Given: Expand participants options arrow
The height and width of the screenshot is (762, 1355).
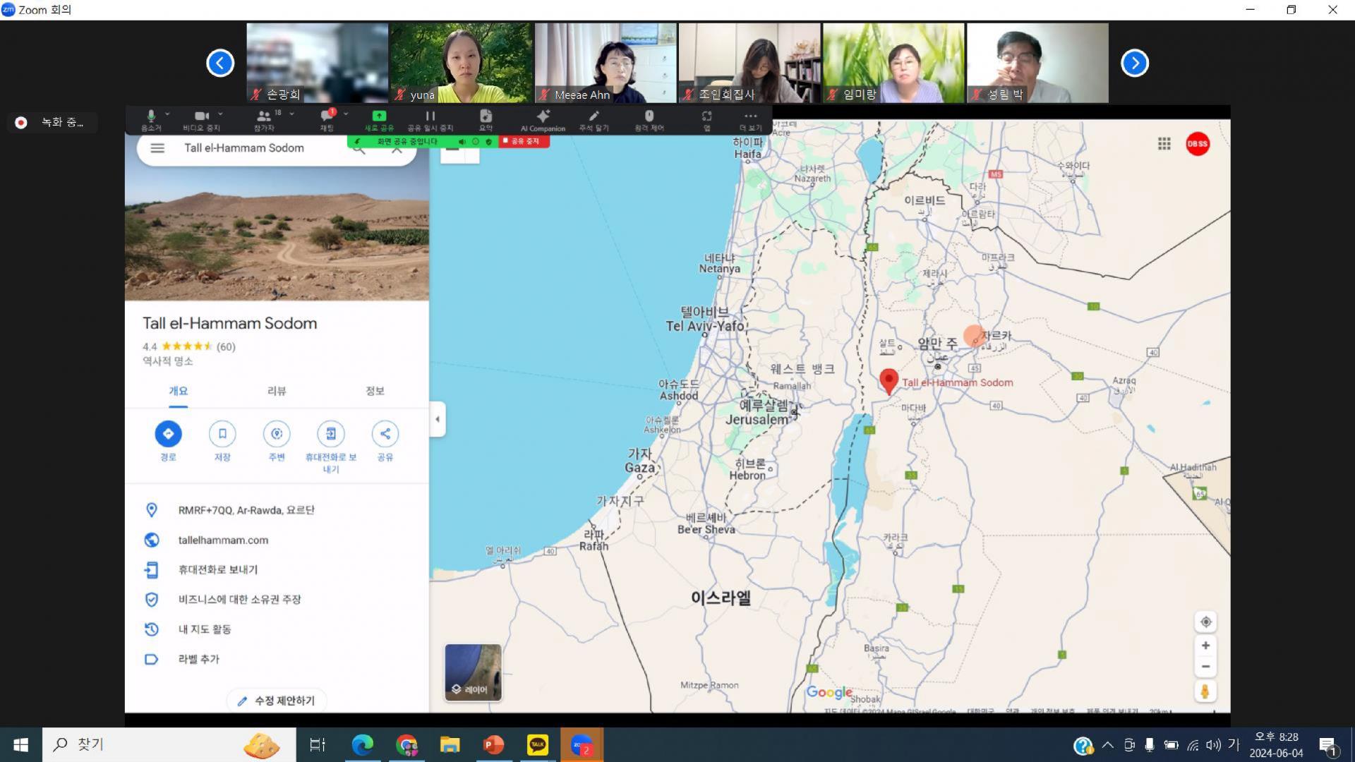Looking at the screenshot, I should click(292, 114).
